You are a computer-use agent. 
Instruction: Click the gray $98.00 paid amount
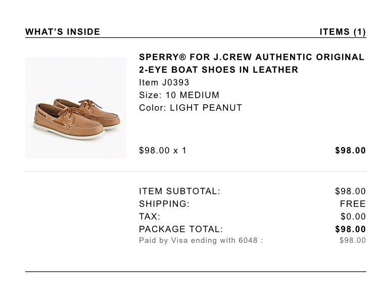[352, 240]
